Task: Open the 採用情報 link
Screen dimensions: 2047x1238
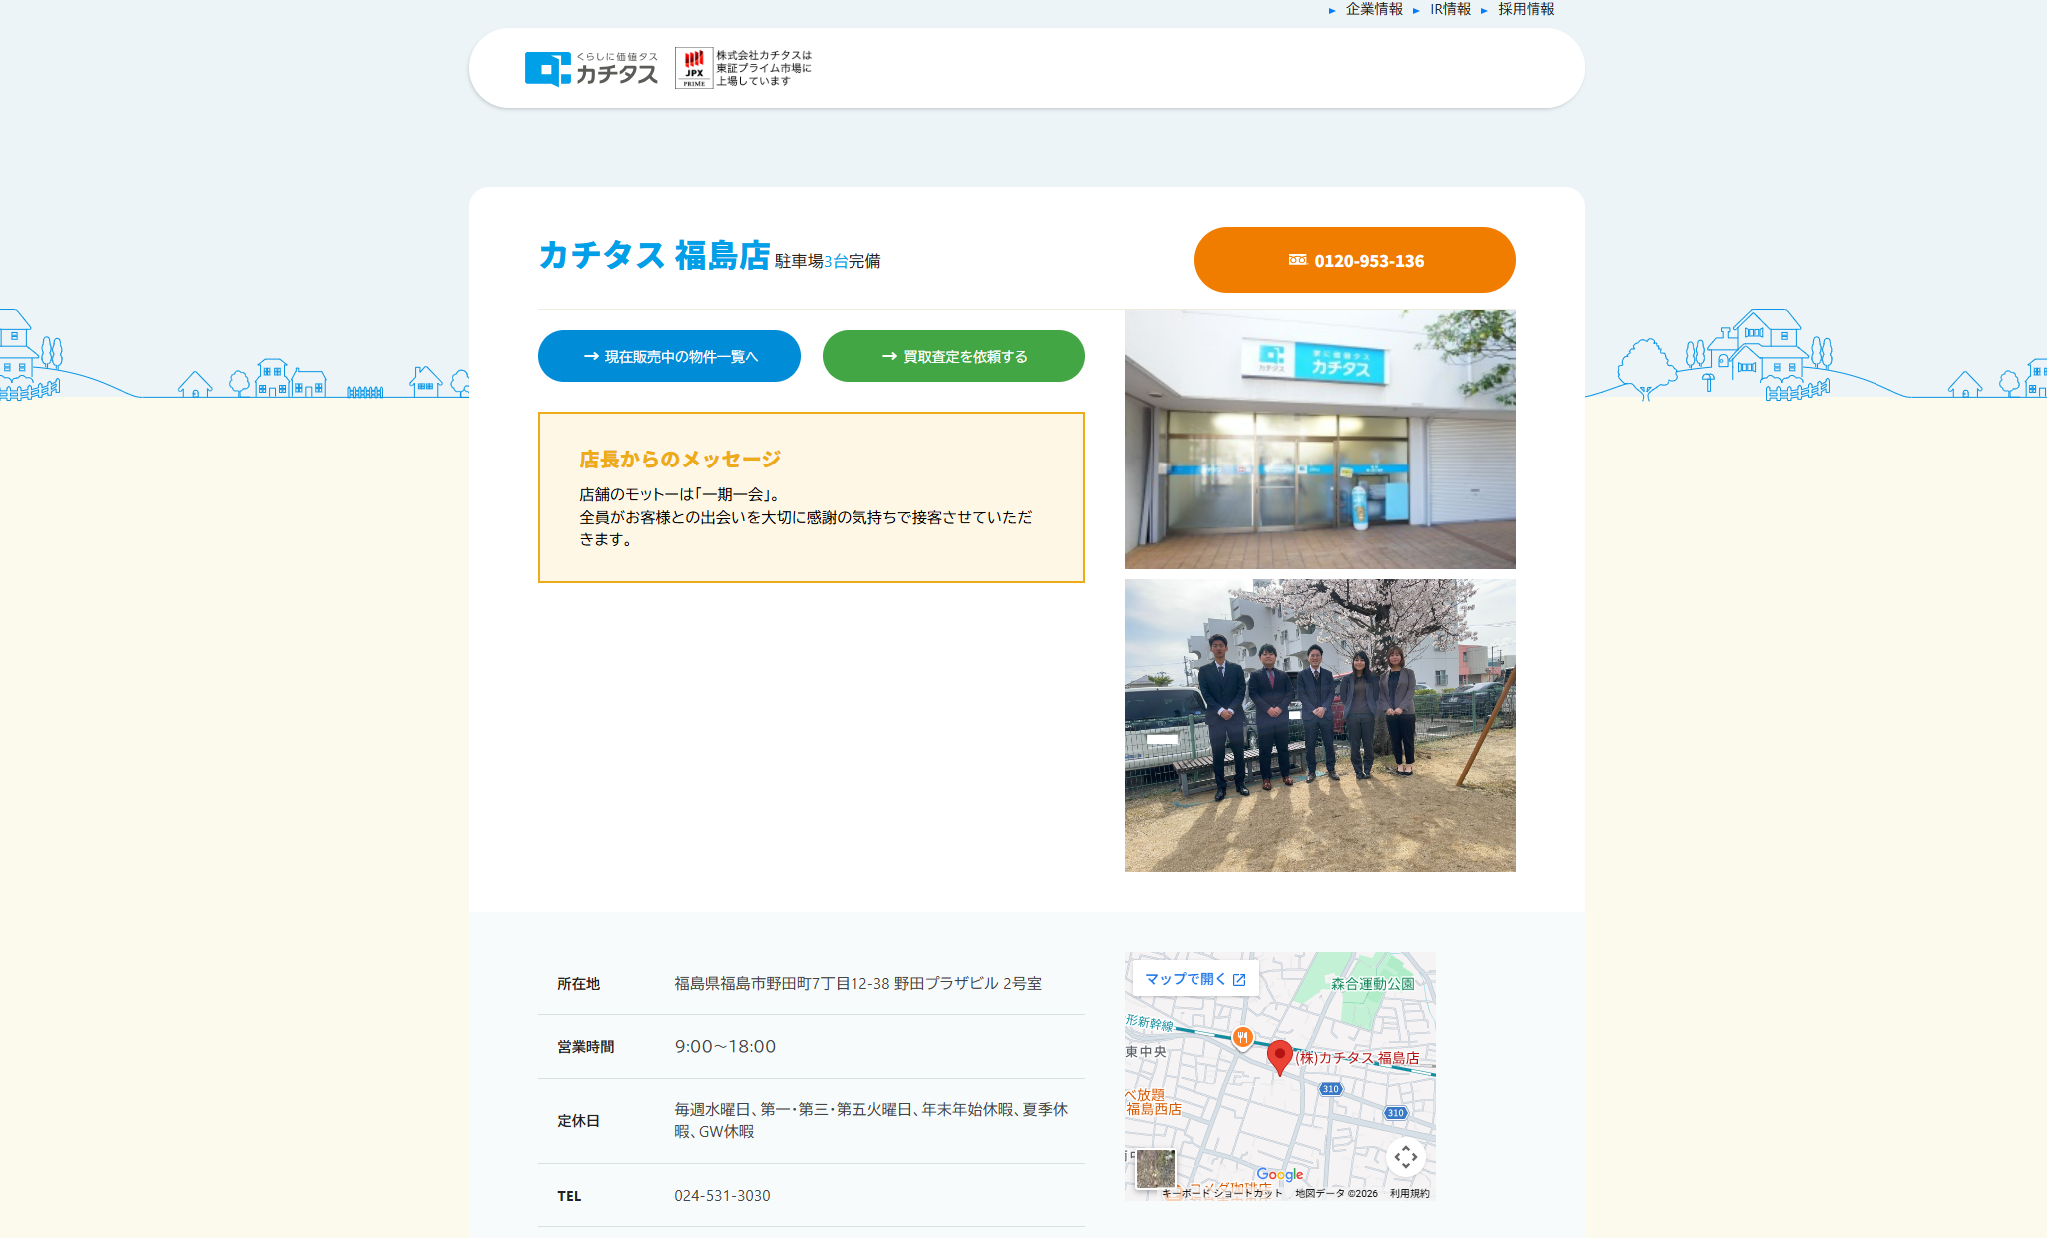Action: click(1526, 9)
